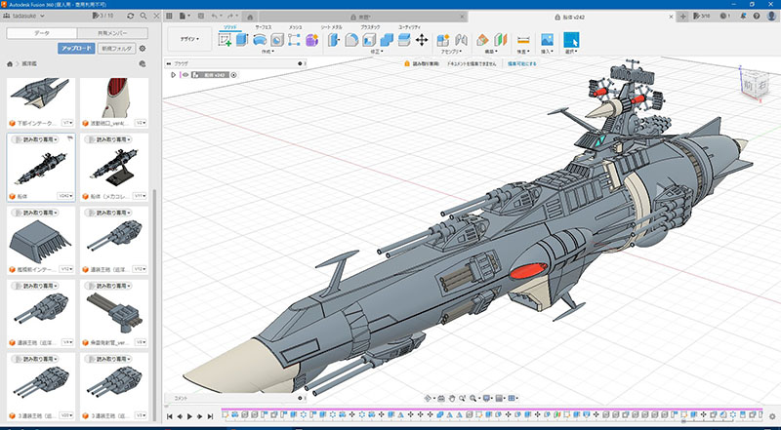Viewport: 781px width, 430px height.
Task: Refresh the data panel
Action: point(131,16)
